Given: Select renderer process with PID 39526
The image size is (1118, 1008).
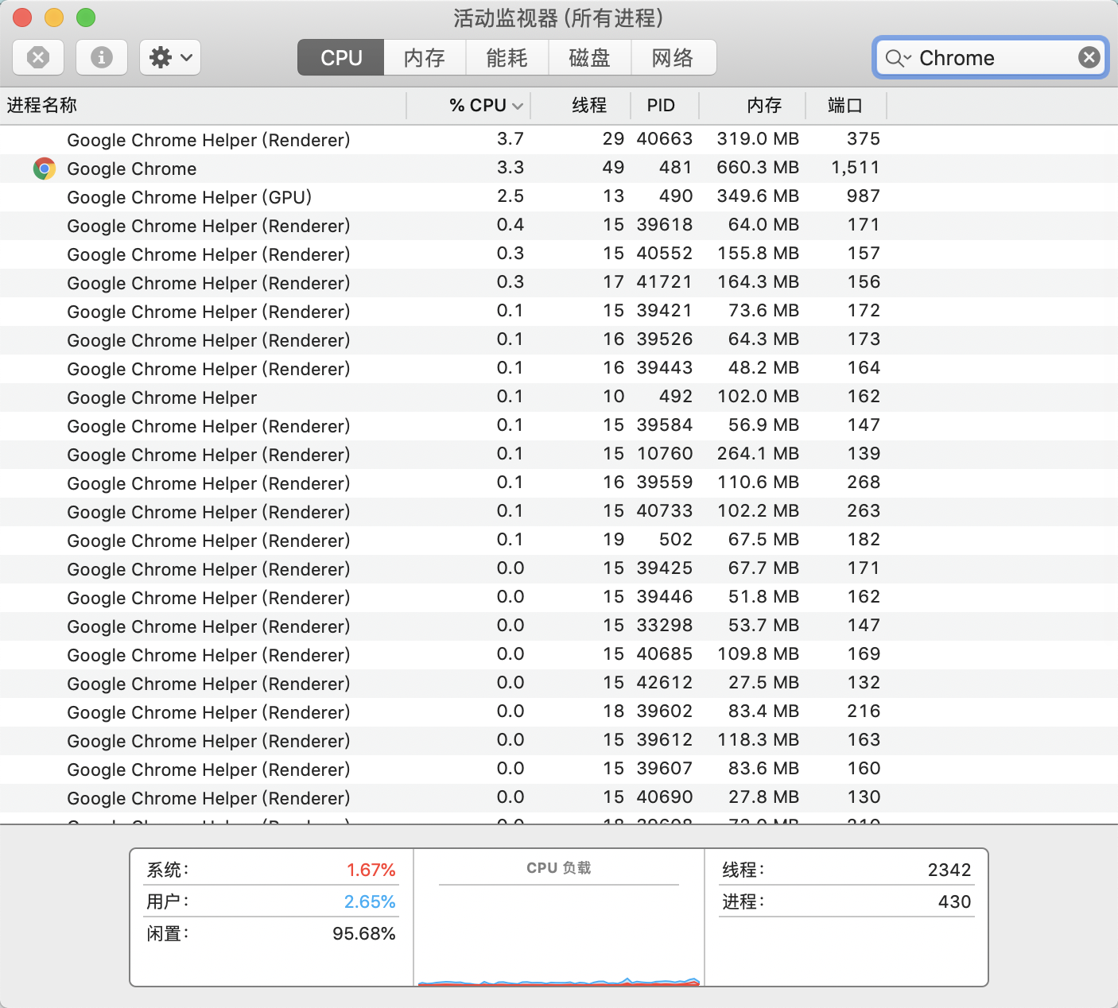Looking at the screenshot, I should [x=559, y=340].
